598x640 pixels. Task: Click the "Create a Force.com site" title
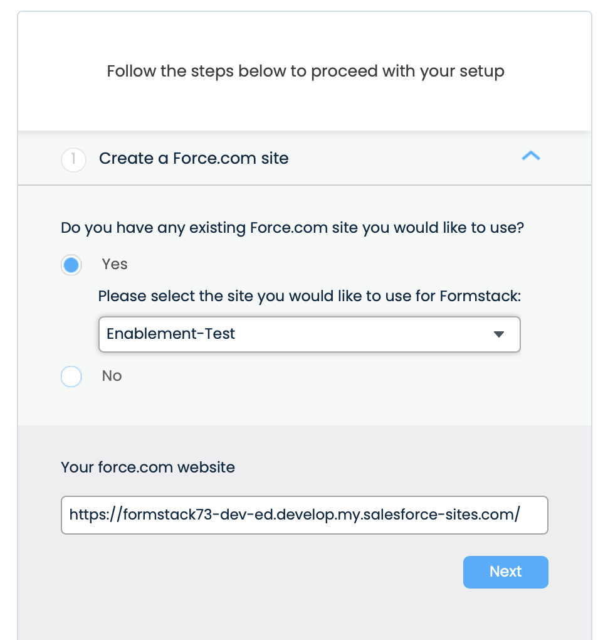tap(194, 158)
